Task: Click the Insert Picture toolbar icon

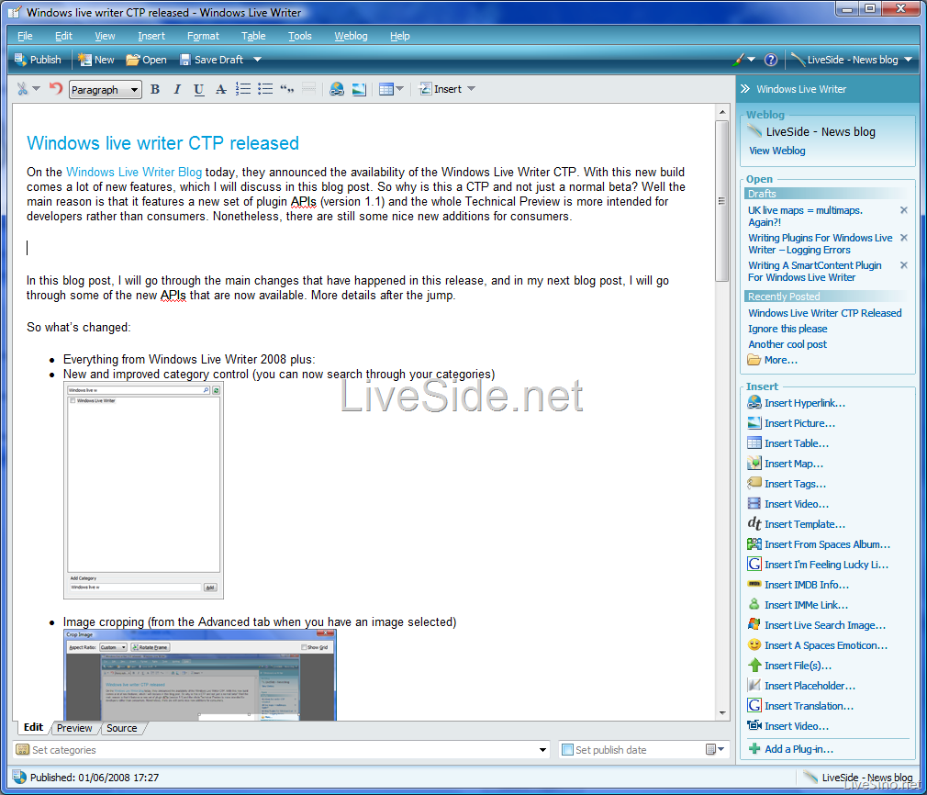Action: (x=359, y=89)
